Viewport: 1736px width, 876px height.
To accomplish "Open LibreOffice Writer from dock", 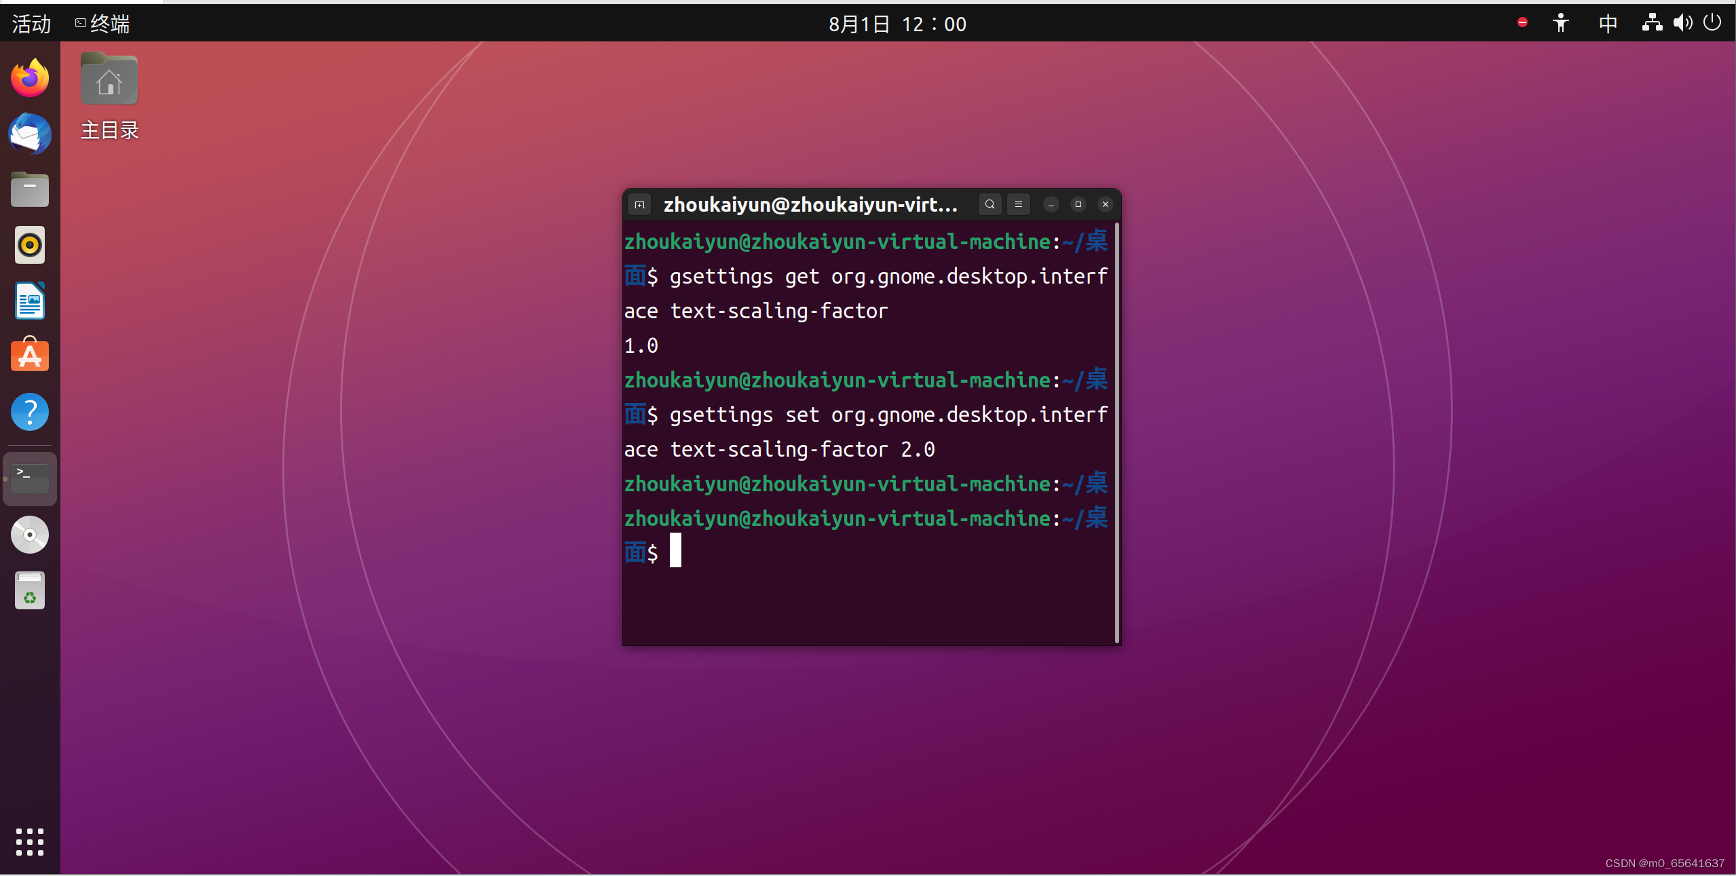I will 30,301.
